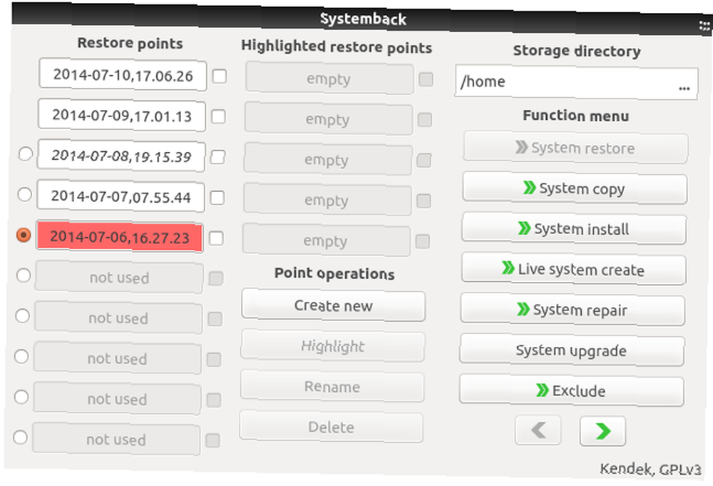Screen dimensions: 713x486
Task: Click the Point operations heading
Action: pyautogui.click(x=334, y=273)
